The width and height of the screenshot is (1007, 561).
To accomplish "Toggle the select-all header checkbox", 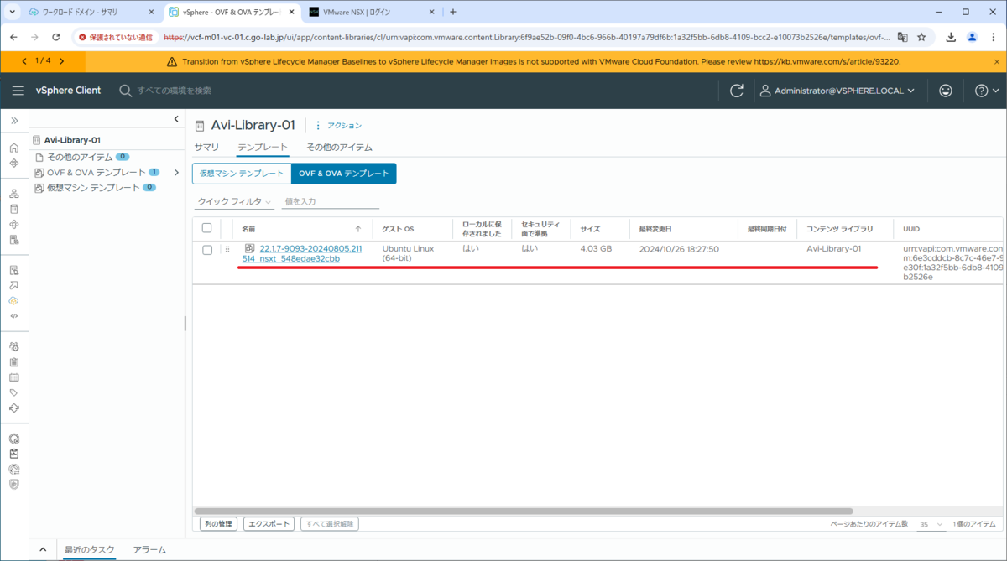I will [x=207, y=228].
